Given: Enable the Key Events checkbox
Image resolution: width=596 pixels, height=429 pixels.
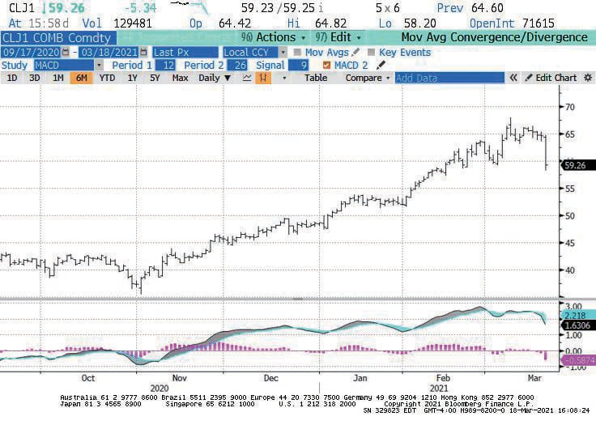Looking at the screenshot, I should [372, 52].
